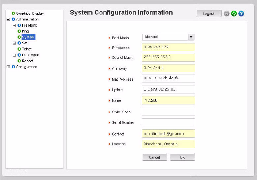This screenshot has width=257, height=180.
Task: Expand the User Mgmt node
Action: pos(14,55)
